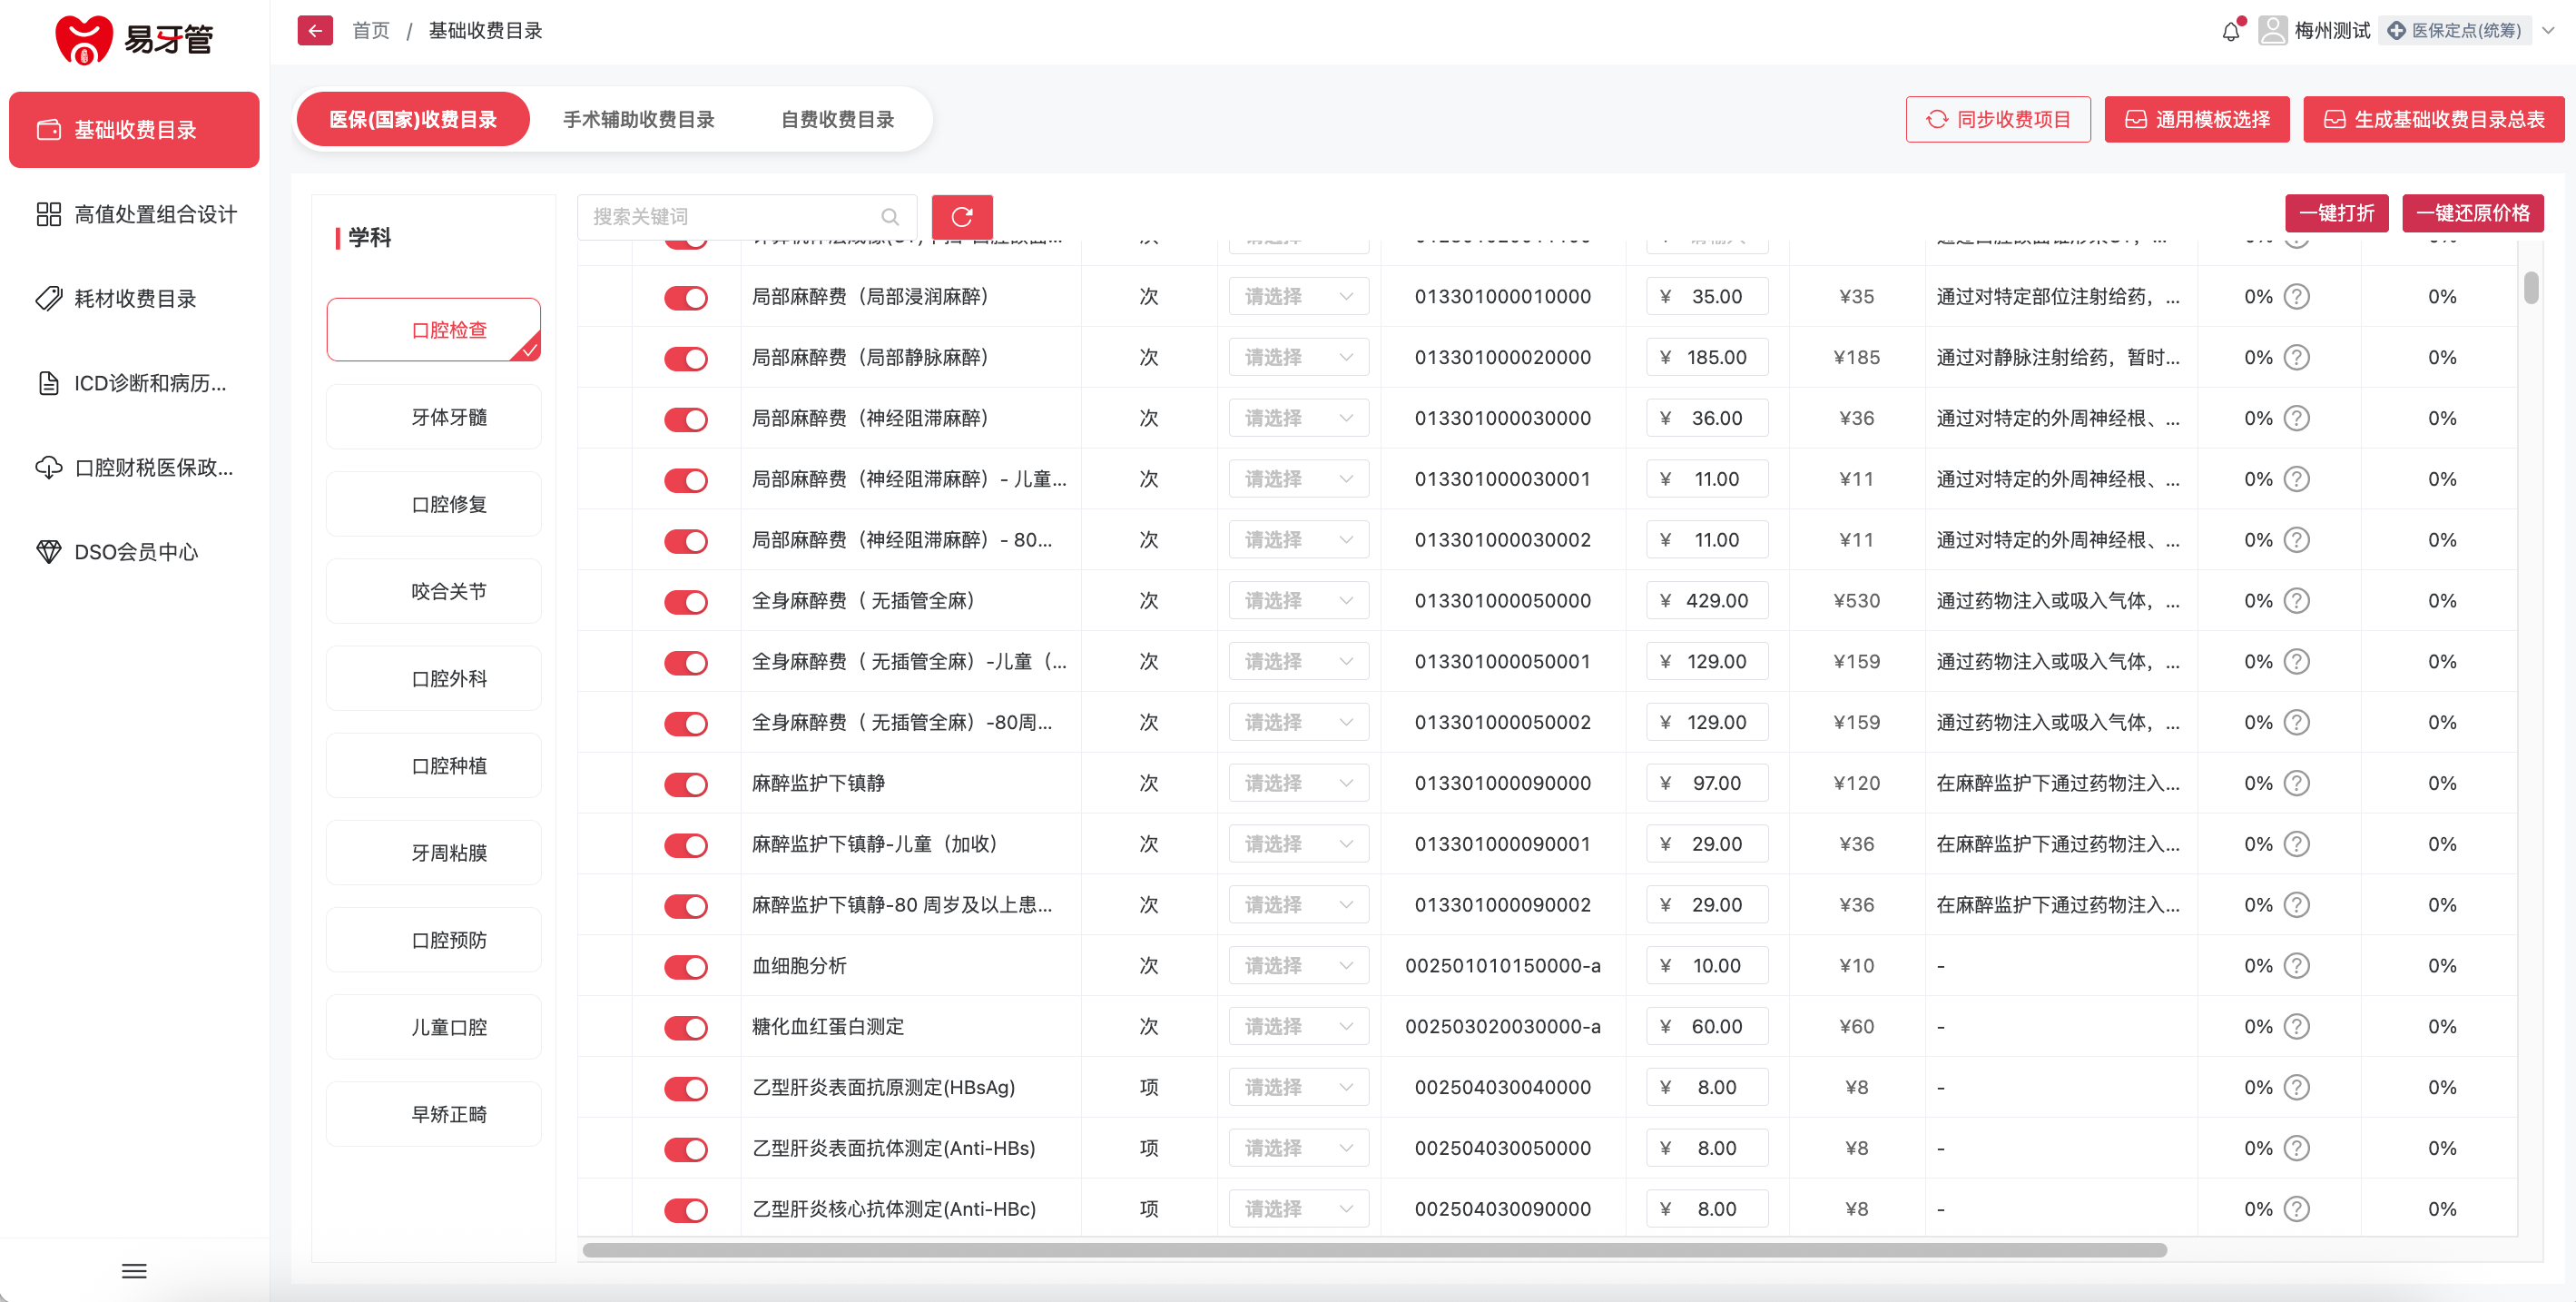This screenshot has width=2576, height=1302.
Task: Click the ICD诊断 document icon
Action: 48,383
